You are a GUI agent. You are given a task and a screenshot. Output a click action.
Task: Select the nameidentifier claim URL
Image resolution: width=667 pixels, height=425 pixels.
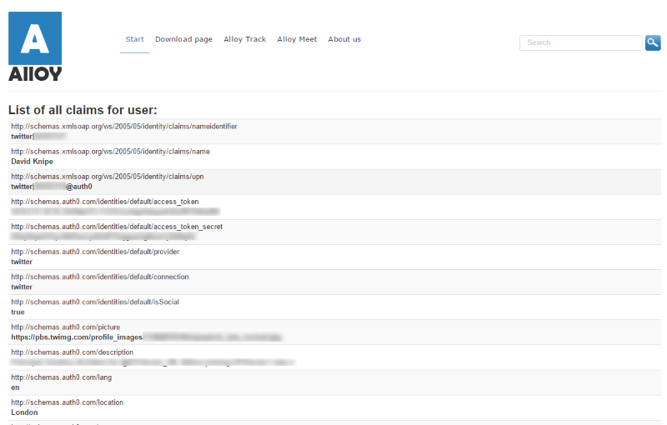[x=123, y=127]
